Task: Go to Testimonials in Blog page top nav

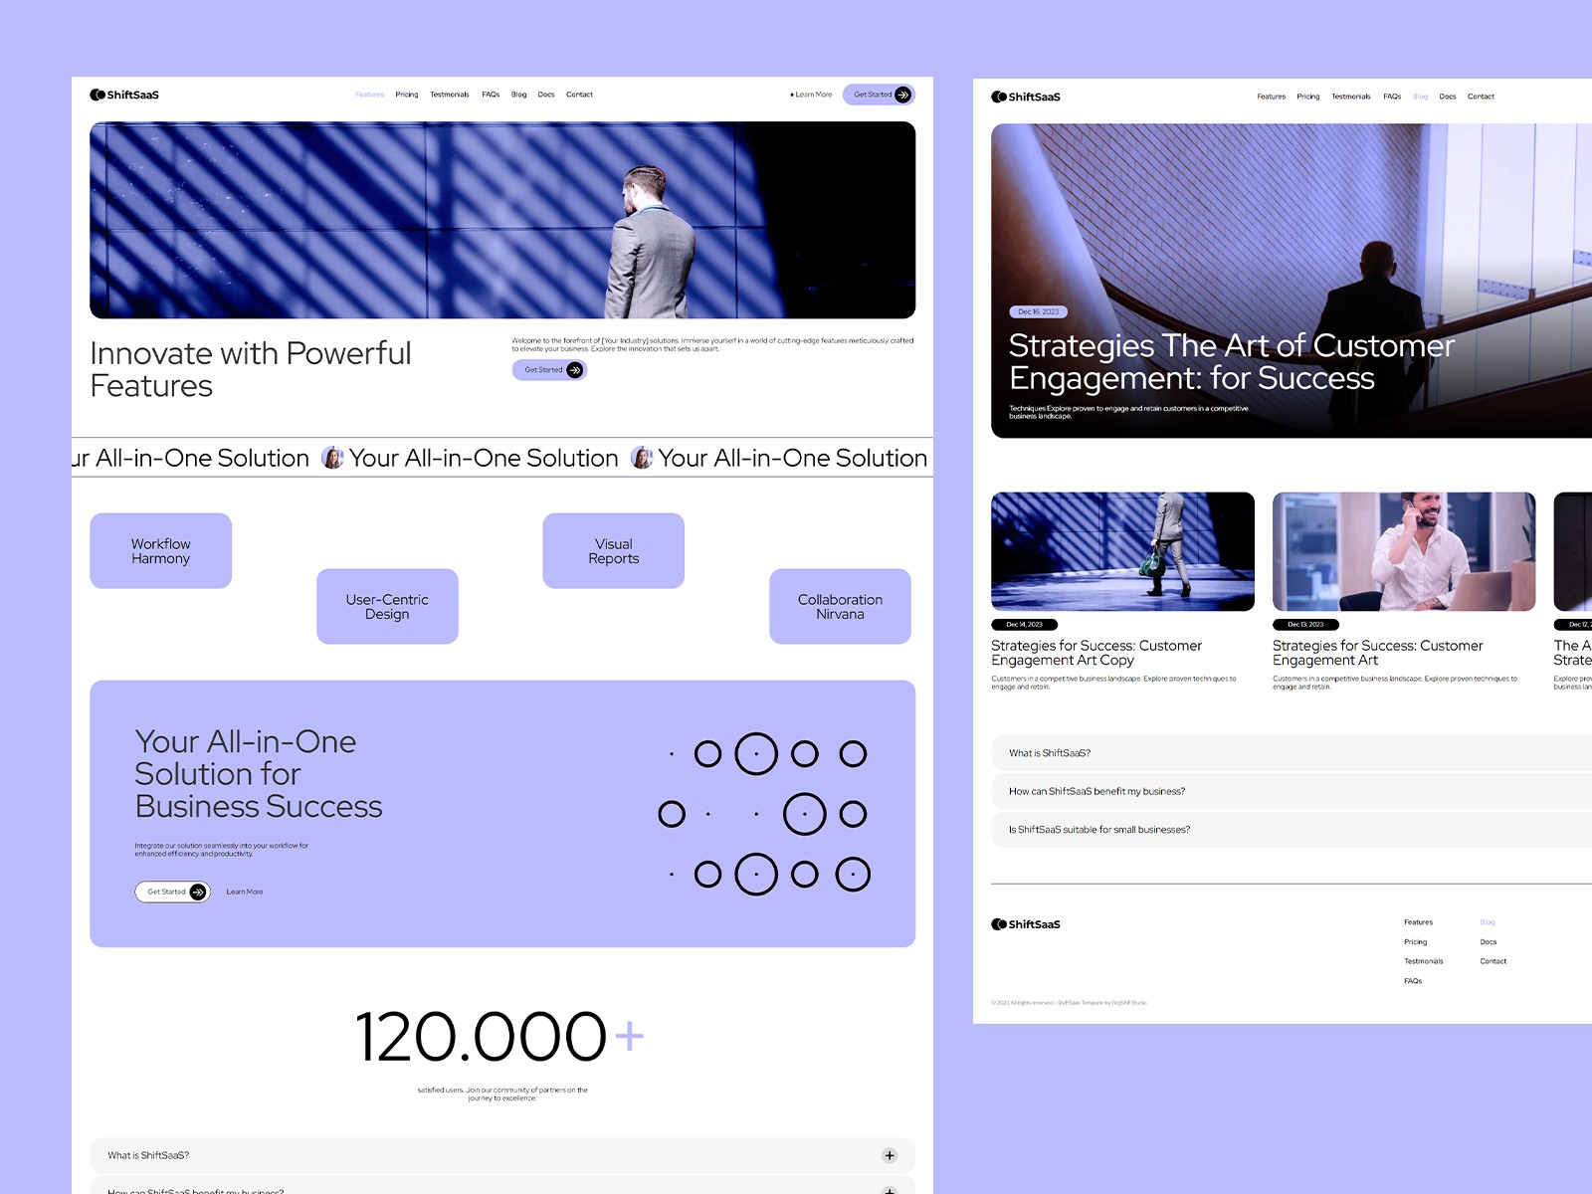Action: pyautogui.click(x=1351, y=97)
